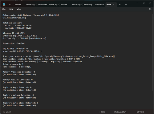This screenshot has width=154, height=114.
Task: Click the 'Scan options enabled' line
Action: pyautogui.click(x=41, y=59)
